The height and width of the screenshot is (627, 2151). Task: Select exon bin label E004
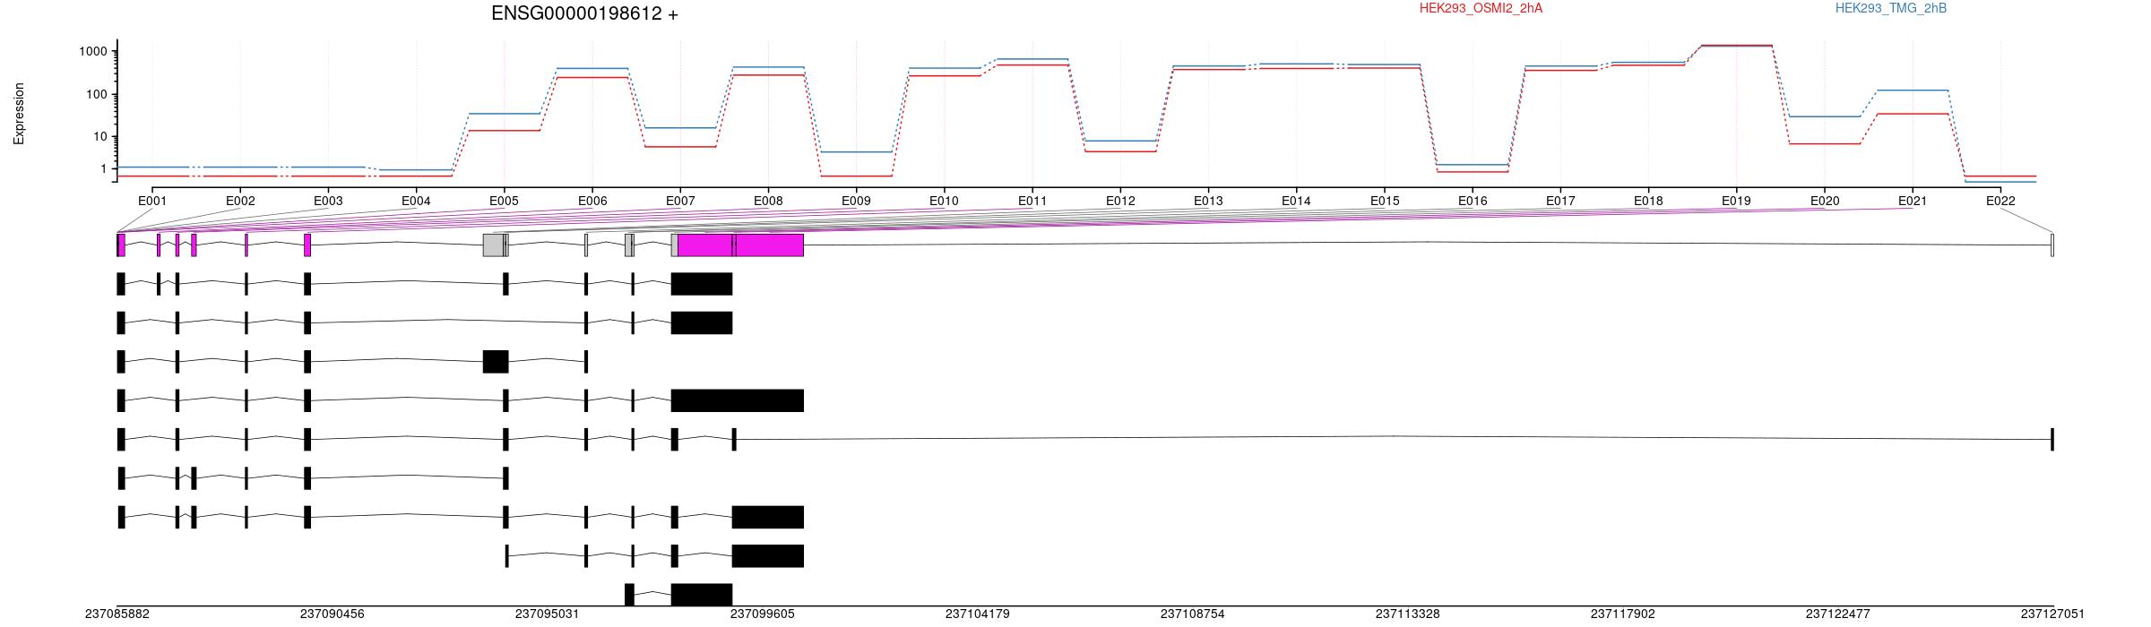[416, 201]
